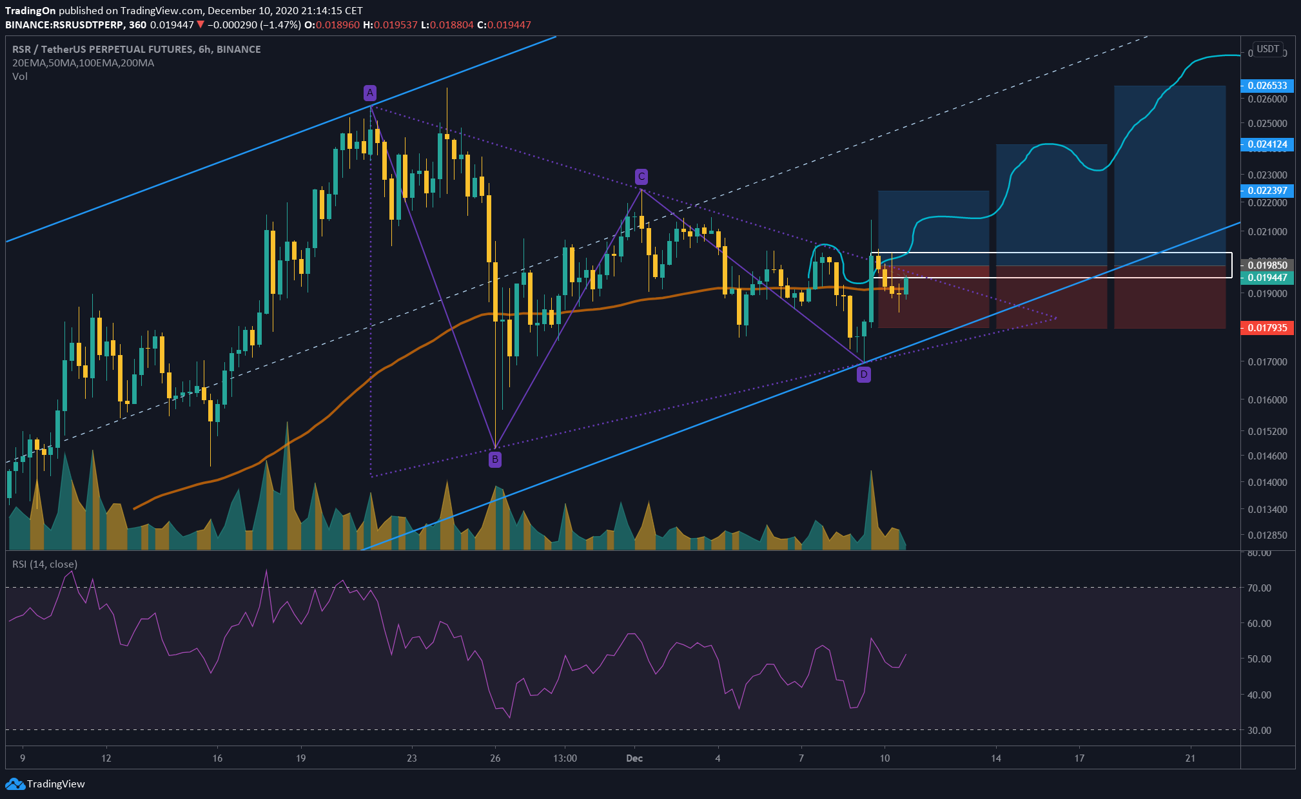Select the pattern point label C
Viewport: 1301px width, 799px height.
641,177
